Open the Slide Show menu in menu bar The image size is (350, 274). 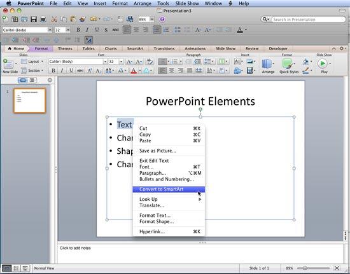[187, 4]
